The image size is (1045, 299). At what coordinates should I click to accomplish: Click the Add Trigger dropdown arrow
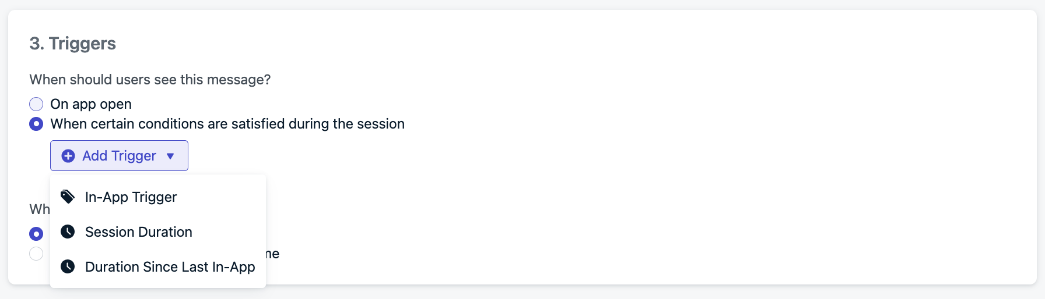[x=170, y=156]
